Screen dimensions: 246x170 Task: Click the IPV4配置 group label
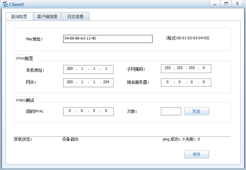tap(24, 58)
